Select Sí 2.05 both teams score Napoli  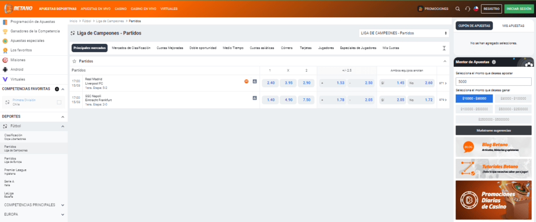click(393, 100)
